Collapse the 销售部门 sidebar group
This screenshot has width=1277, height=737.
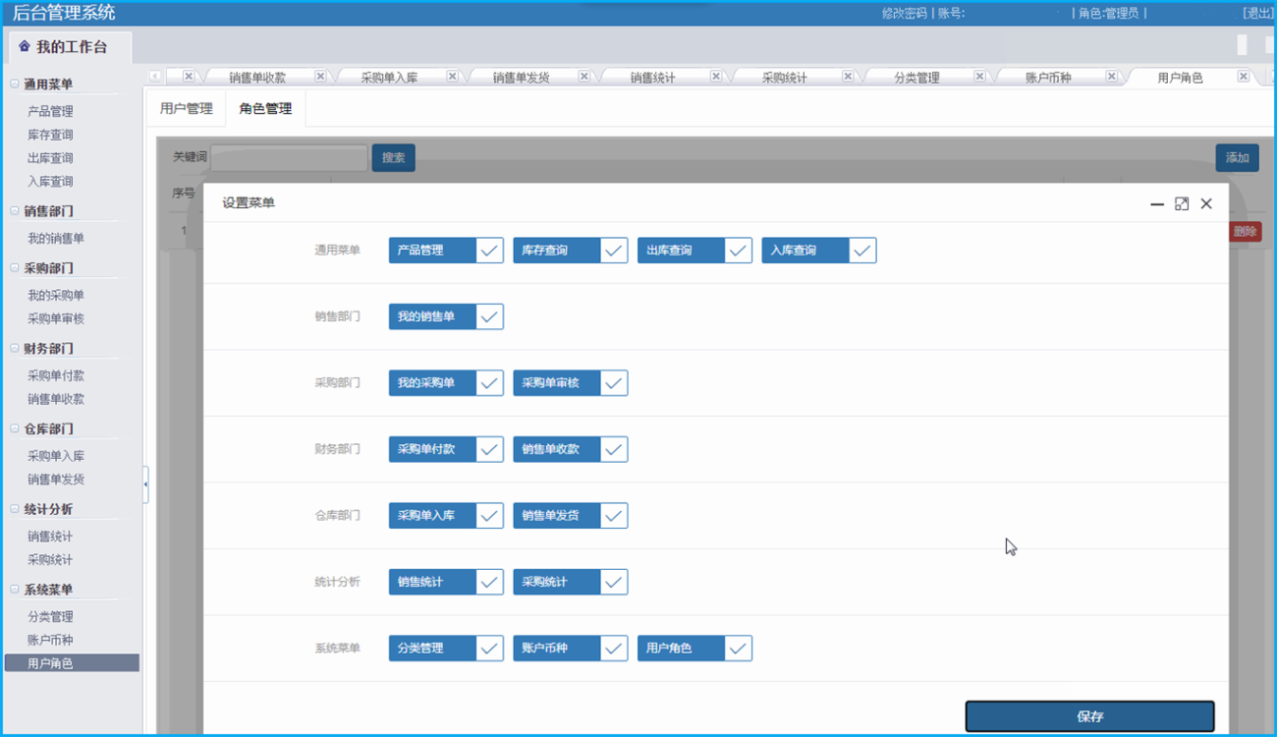(x=15, y=210)
